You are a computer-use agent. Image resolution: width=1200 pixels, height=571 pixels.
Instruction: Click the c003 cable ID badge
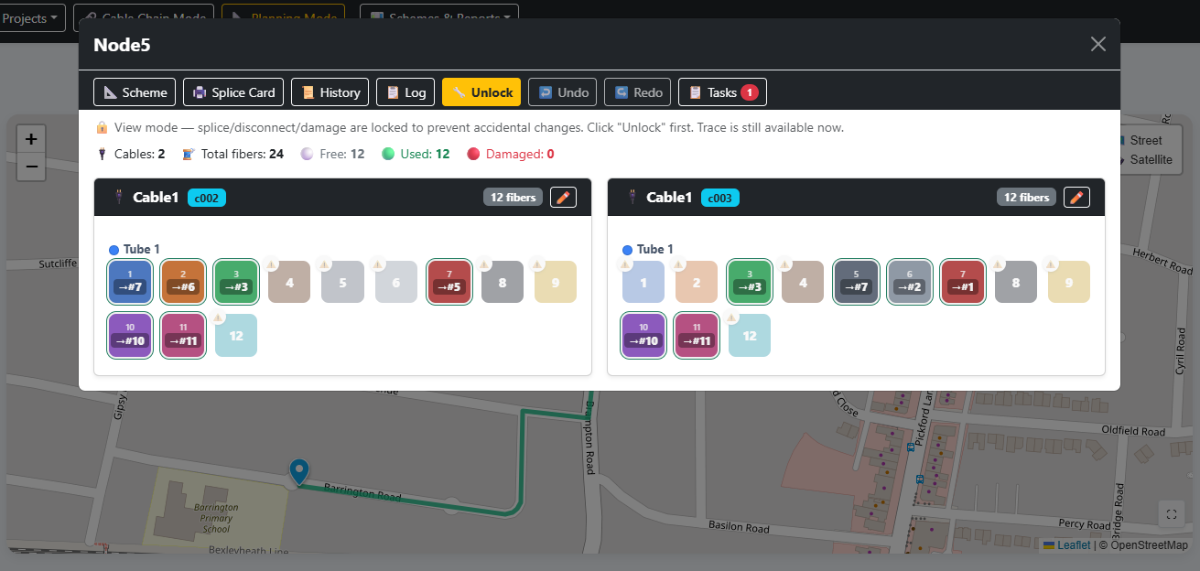pyautogui.click(x=720, y=198)
